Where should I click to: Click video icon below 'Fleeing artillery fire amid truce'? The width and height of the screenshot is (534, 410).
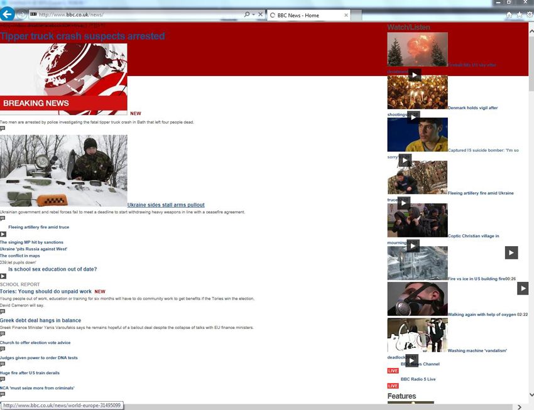click(x=3, y=234)
